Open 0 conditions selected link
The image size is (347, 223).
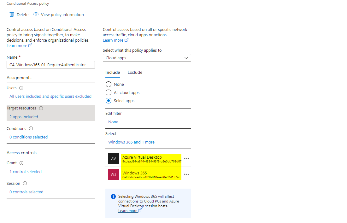coord(28,137)
